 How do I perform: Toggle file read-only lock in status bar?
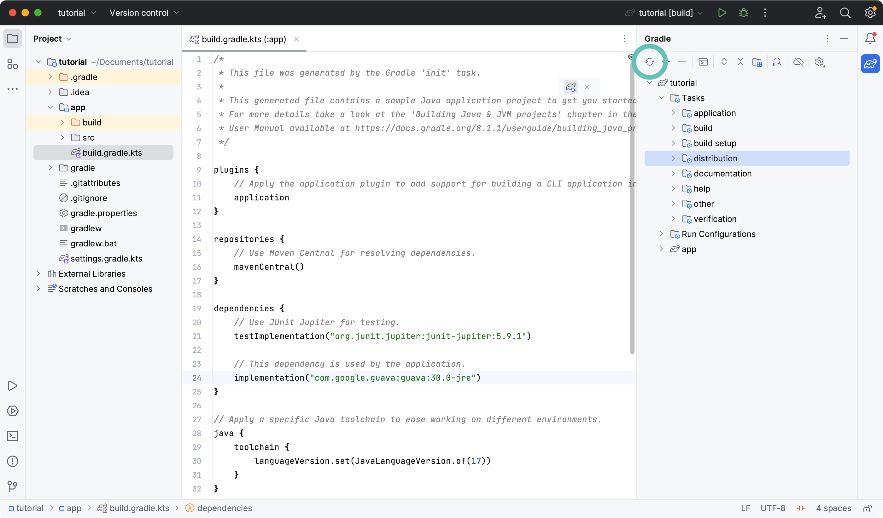tap(868, 508)
